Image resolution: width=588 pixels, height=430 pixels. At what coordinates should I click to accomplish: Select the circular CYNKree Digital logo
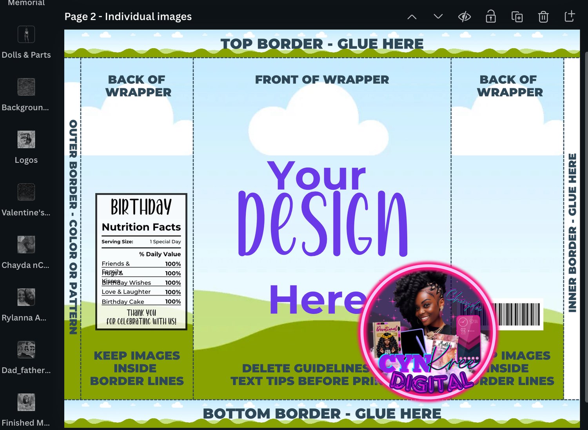(x=428, y=331)
